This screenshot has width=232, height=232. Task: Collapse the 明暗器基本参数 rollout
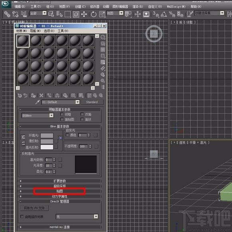(x=59, y=109)
